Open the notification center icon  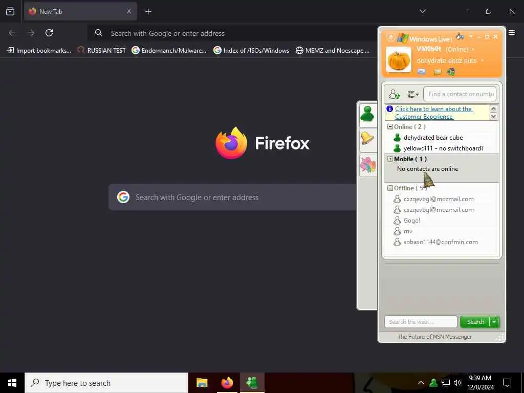click(x=507, y=383)
